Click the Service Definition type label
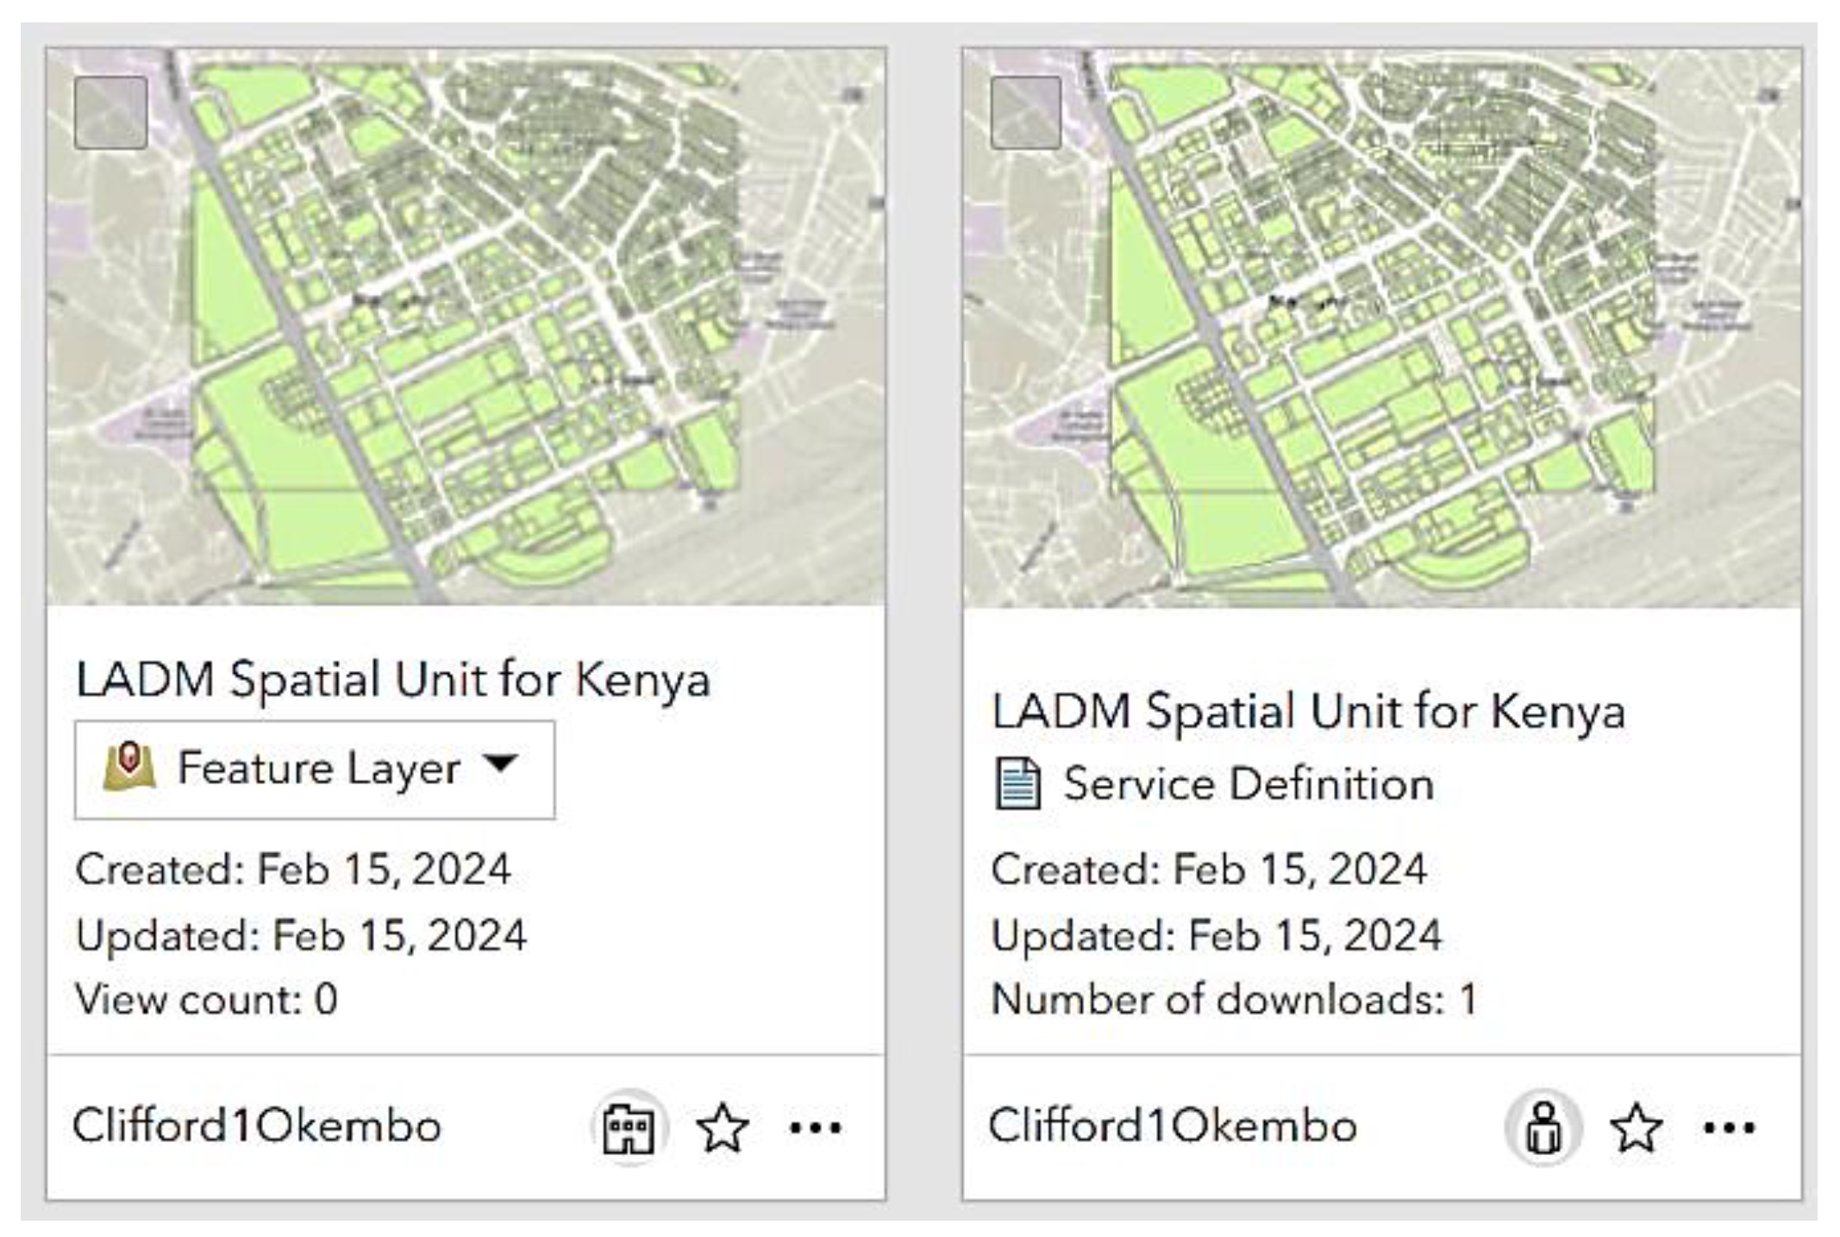Image resolution: width=1840 pixels, height=1237 pixels. tap(1248, 784)
